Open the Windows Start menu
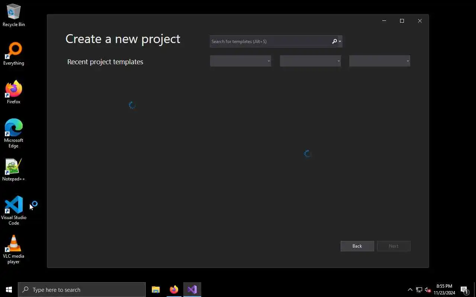The width and height of the screenshot is (476, 297). [x=9, y=290]
